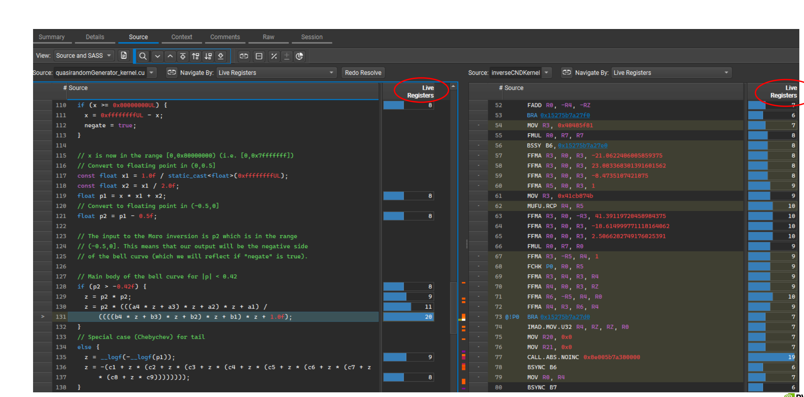Follow BSSY 0x15275b7a27e0 address link
Screen dimensions: 804x397
(x=583, y=145)
